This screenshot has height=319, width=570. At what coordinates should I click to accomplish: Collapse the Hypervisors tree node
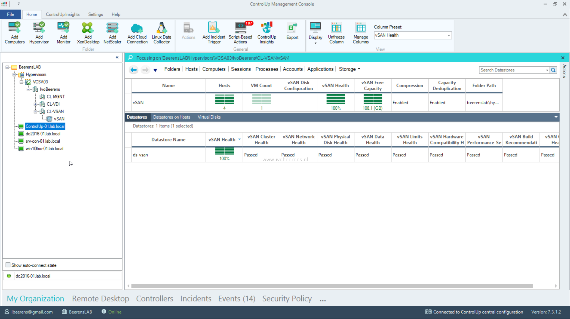point(14,74)
